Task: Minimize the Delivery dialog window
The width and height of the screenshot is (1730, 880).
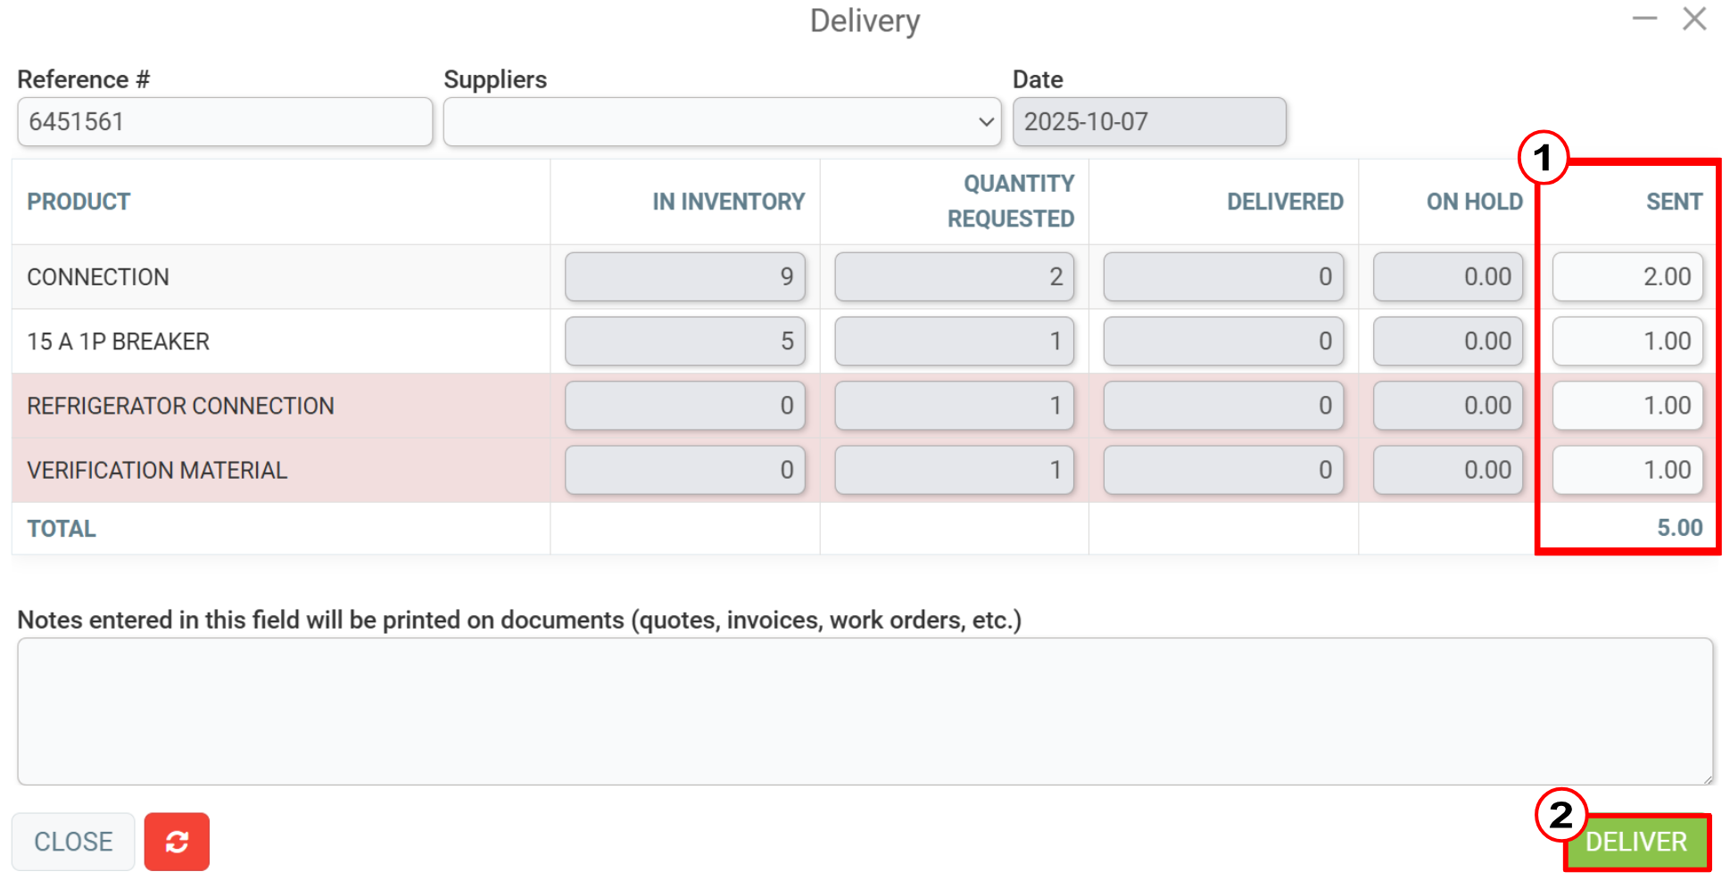Action: [x=1644, y=19]
